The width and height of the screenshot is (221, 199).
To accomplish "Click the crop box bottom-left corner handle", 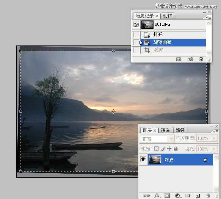I will [x=20, y=171].
